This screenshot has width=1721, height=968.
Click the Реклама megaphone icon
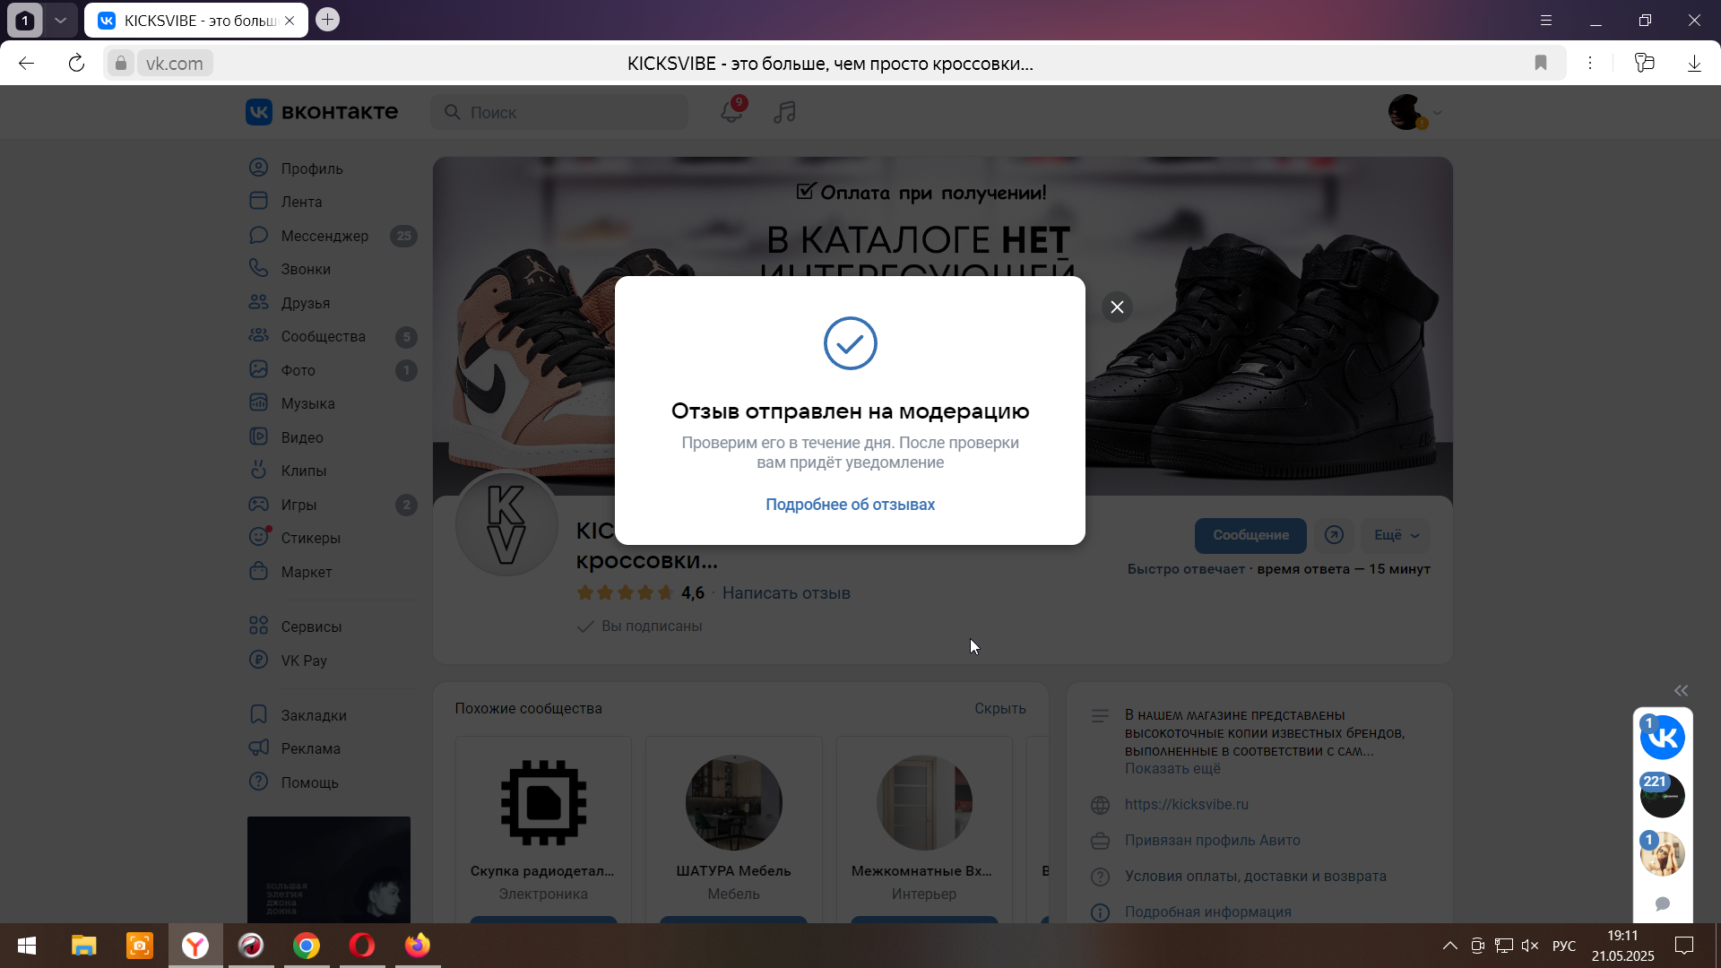[x=259, y=748]
